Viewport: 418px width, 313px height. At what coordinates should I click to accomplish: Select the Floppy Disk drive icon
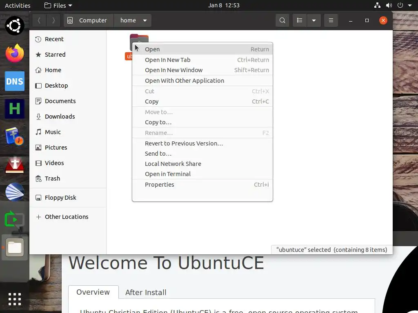pos(38,198)
